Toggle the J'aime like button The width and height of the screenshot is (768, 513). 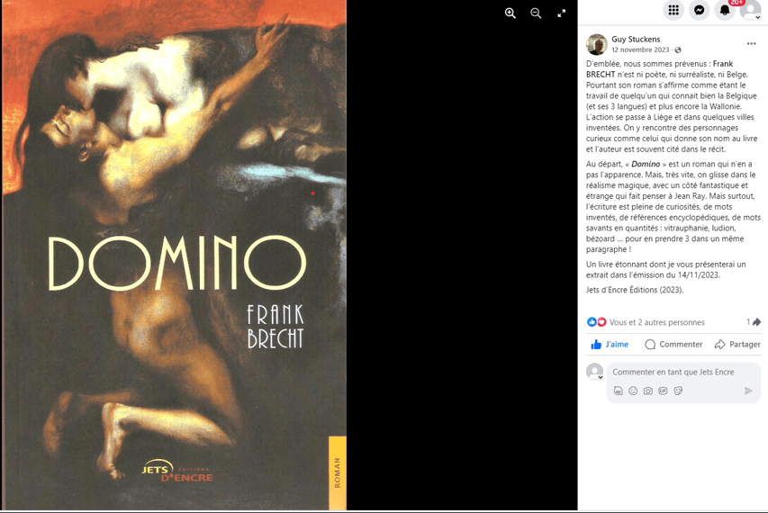[x=610, y=345]
